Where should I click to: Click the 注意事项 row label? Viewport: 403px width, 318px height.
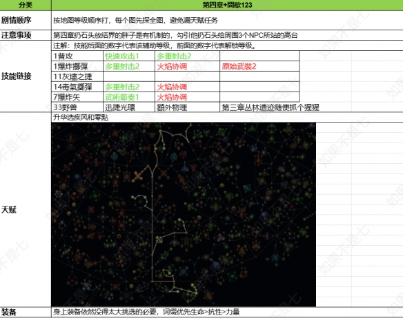coord(26,35)
